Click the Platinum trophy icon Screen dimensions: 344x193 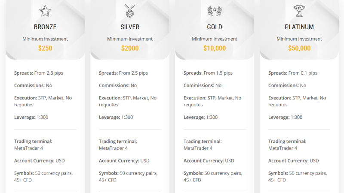click(x=299, y=11)
